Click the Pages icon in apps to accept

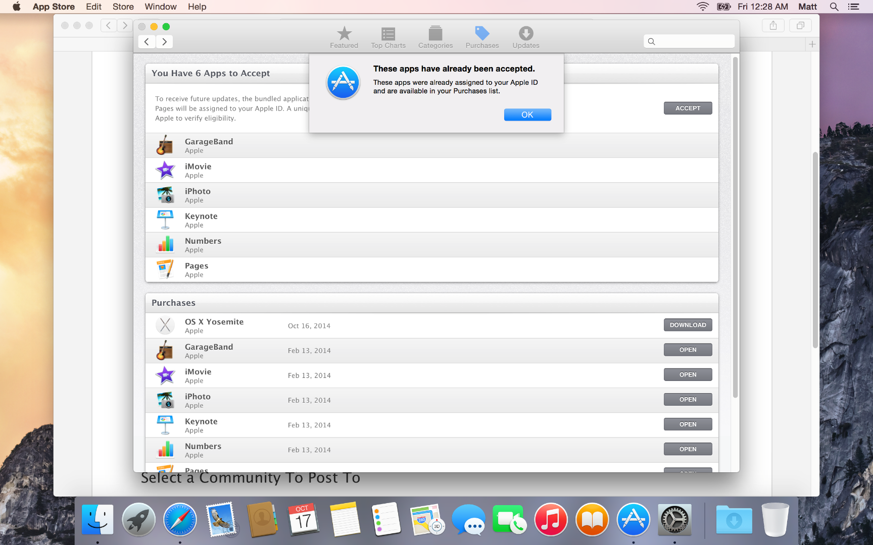pos(165,269)
